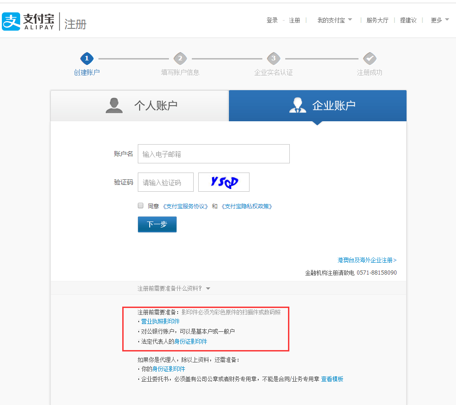Open 法定代表人的身份证影印件 link
The width and height of the screenshot is (456, 405).
[190, 341]
